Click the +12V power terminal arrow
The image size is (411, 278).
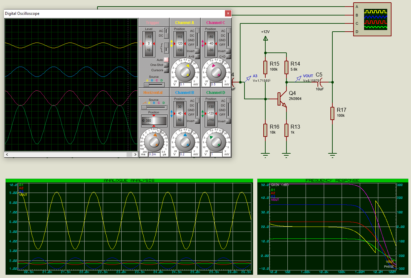[265, 38]
